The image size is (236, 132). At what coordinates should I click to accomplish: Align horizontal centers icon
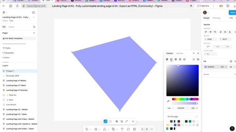pos(211,32)
